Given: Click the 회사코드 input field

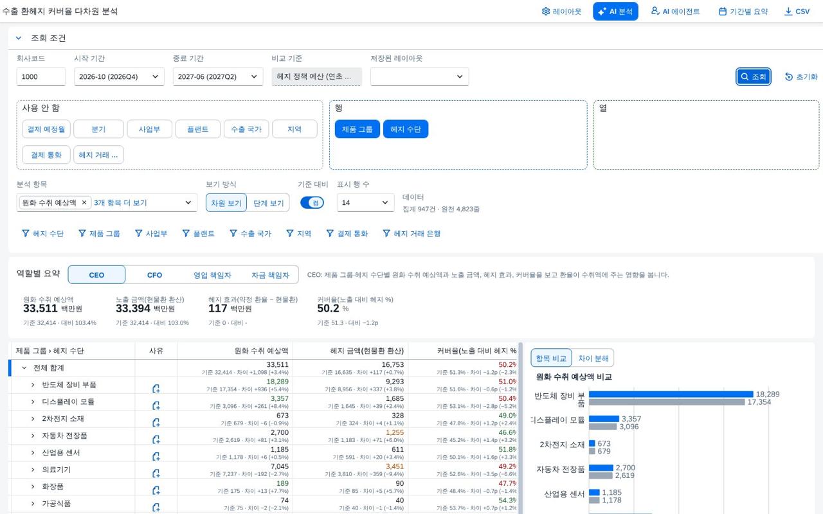Looking at the screenshot, I should coord(41,76).
